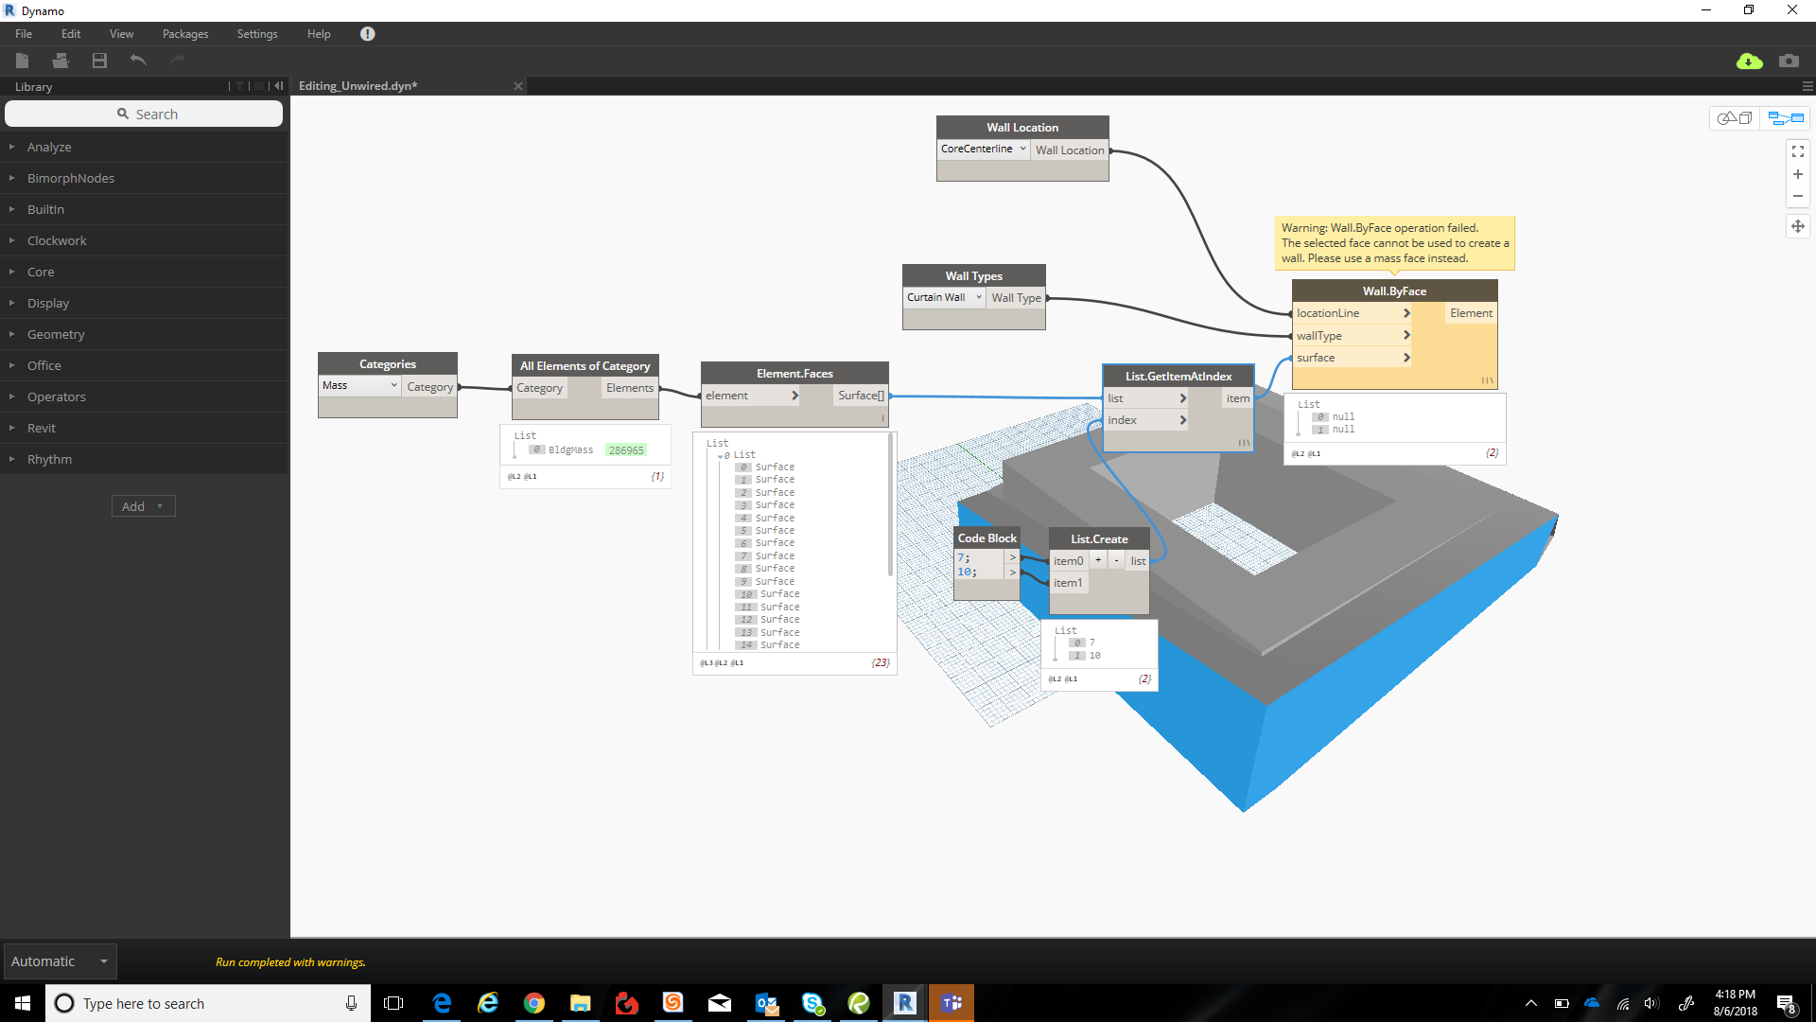
Task: Expand the Analyze library category
Action: [144, 147]
